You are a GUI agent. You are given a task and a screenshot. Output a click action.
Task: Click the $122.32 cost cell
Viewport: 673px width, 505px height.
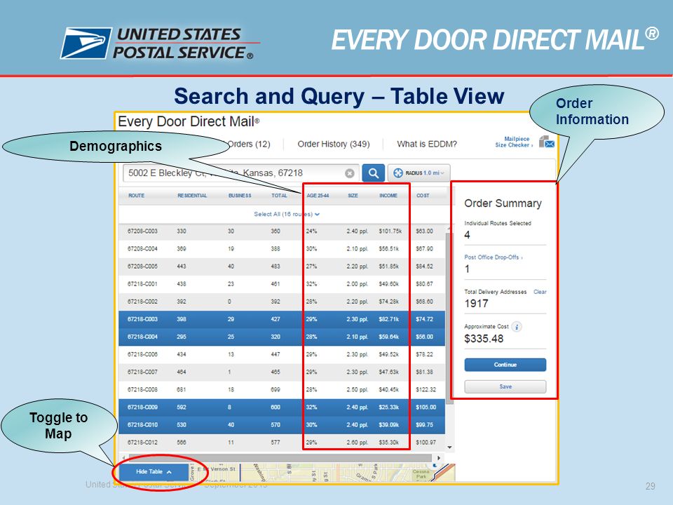point(426,390)
